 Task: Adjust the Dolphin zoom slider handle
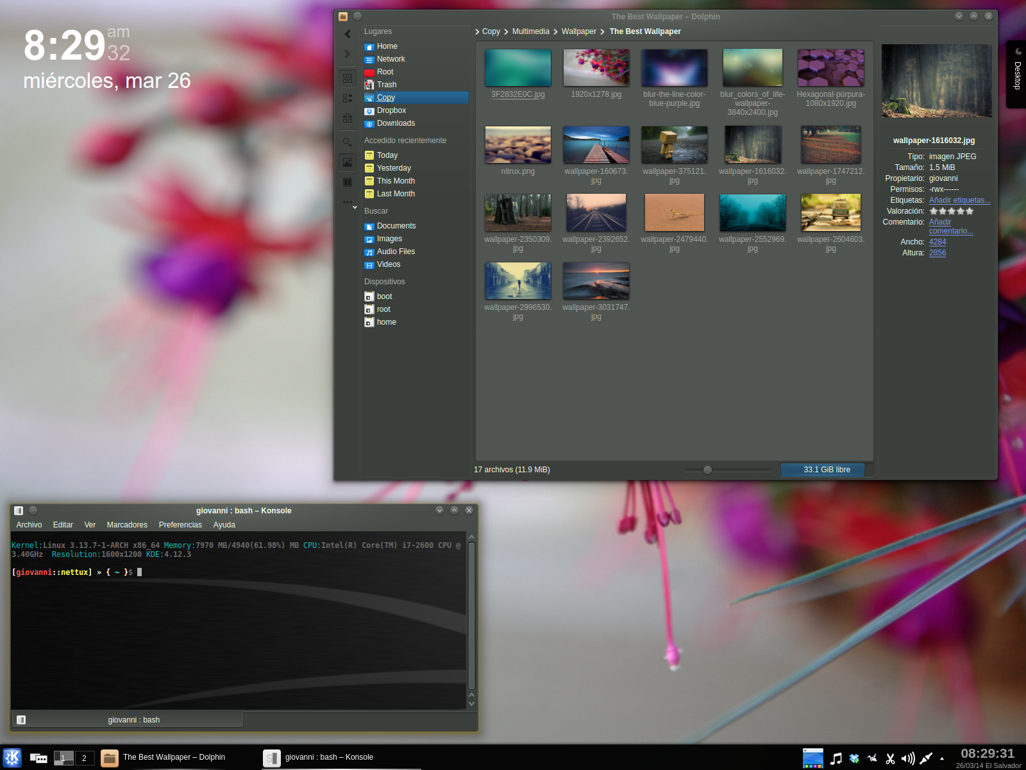point(707,470)
